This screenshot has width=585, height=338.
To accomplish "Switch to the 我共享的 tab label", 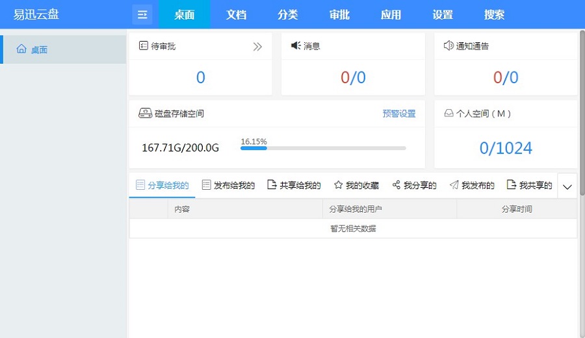I will coord(536,185).
